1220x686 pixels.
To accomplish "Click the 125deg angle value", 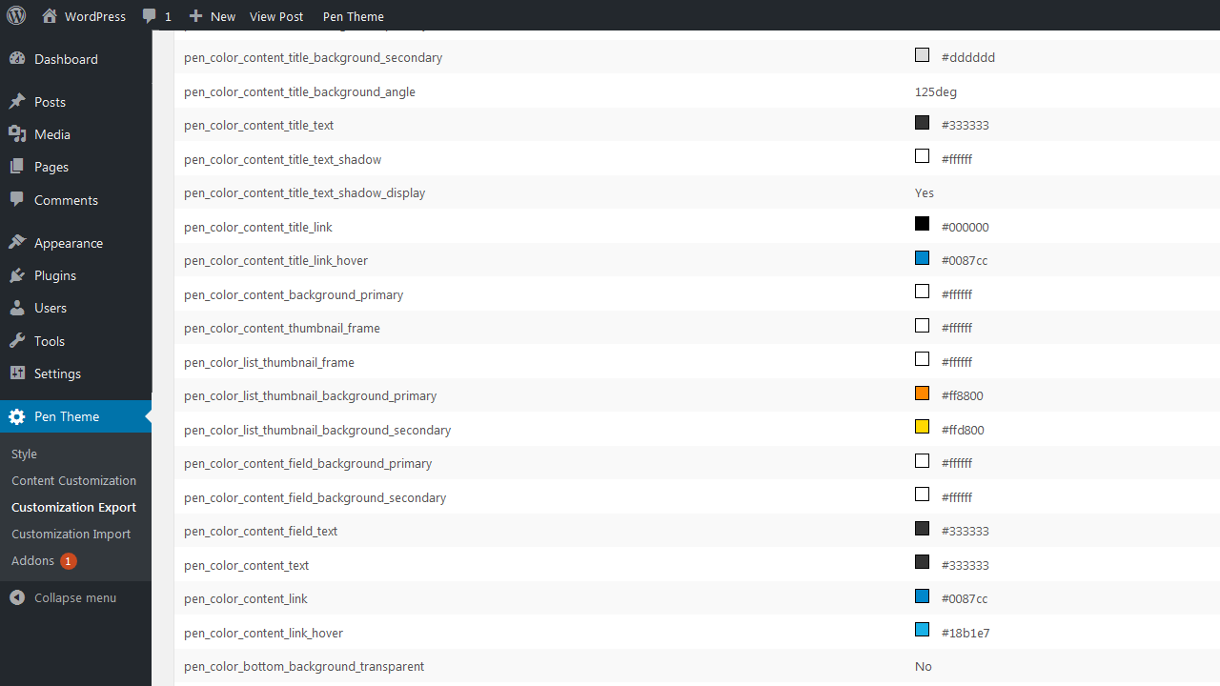I will 936,92.
